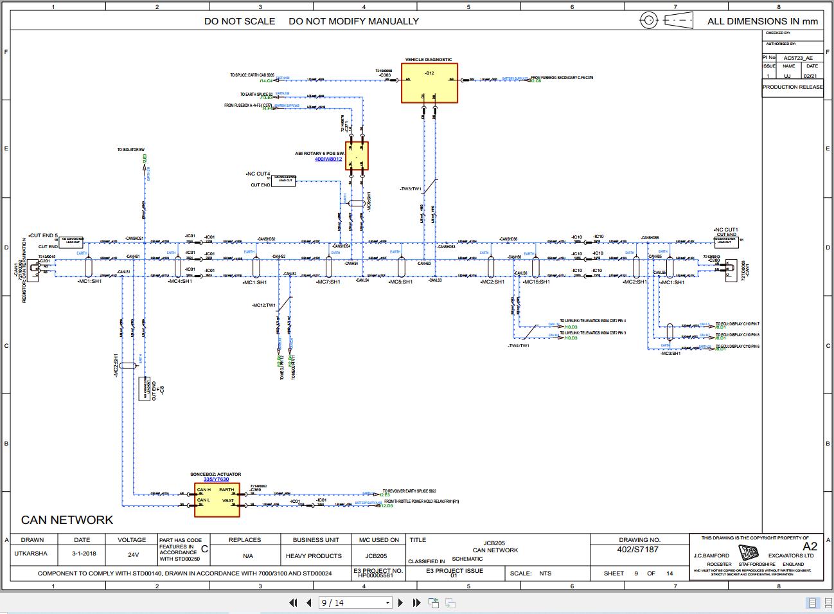
Task: Go to the first page
Action: tap(293, 602)
